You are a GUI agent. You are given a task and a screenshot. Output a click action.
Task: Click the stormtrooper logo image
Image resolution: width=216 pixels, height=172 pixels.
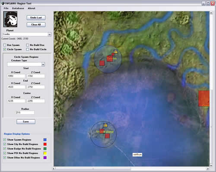point(10,19)
